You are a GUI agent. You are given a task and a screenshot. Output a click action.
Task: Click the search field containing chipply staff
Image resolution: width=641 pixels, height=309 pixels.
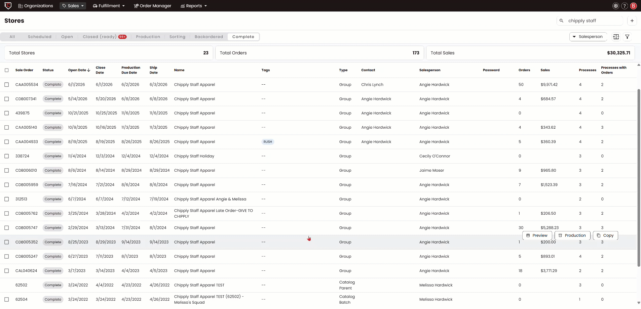pyautogui.click(x=590, y=21)
